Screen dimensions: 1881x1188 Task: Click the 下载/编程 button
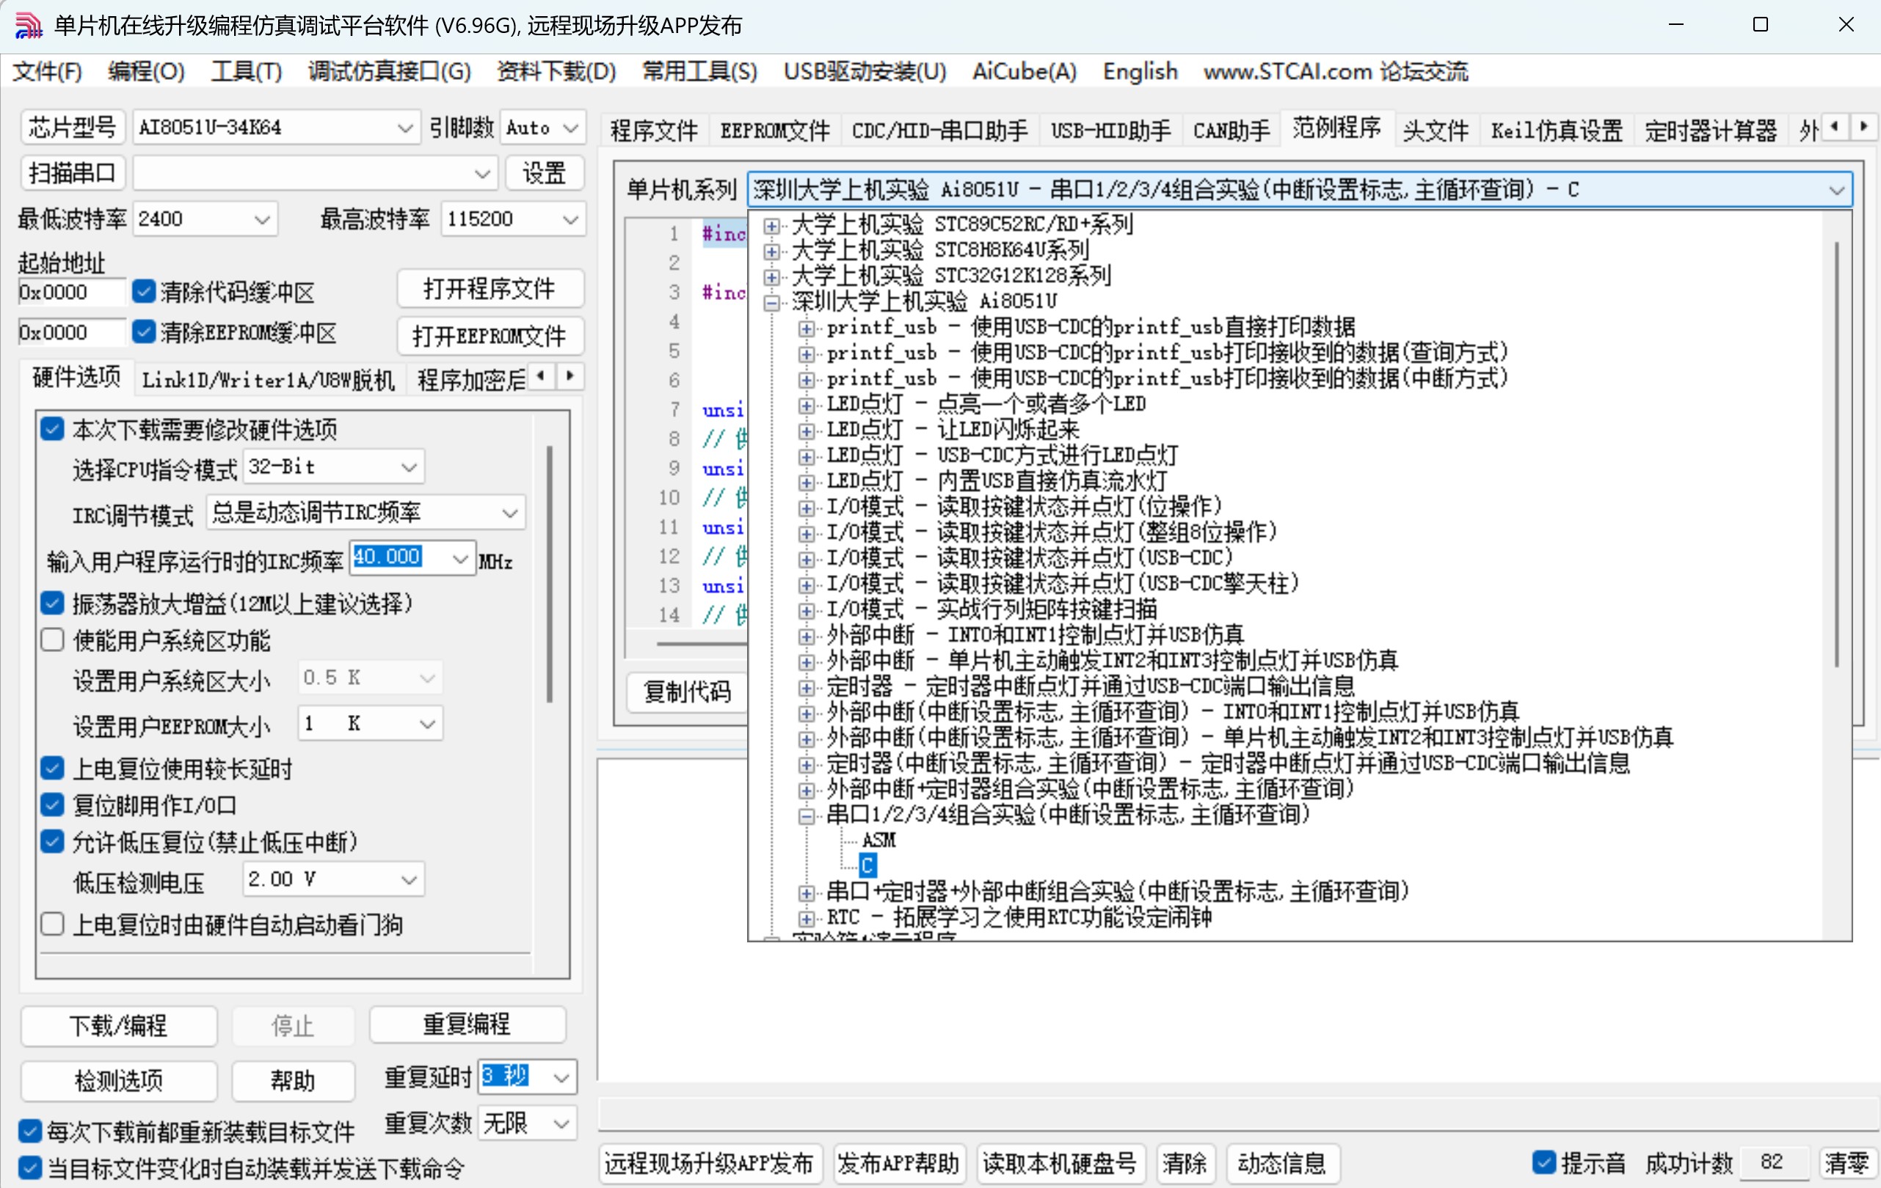click(x=118, y=1026)
